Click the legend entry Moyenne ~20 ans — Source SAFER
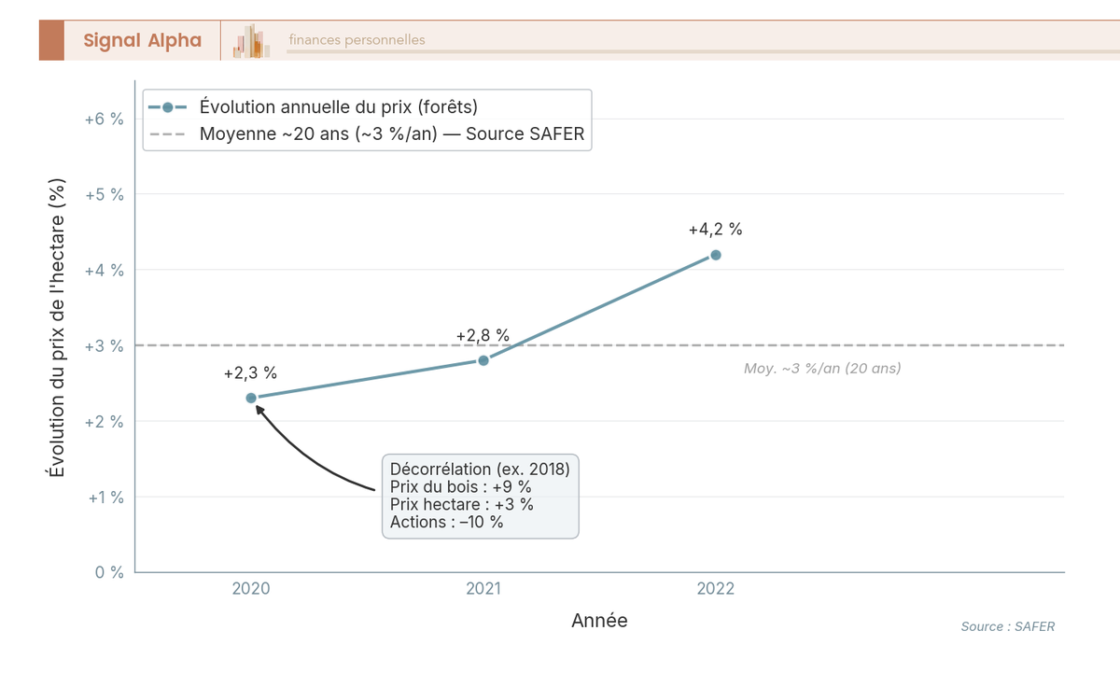This screenshot has height=673, width=1120. [x=367, y=133]
